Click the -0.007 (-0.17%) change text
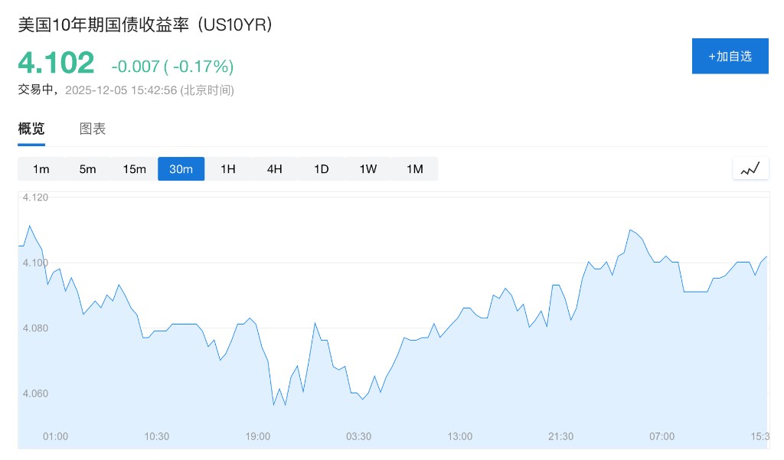 point(172,66)
